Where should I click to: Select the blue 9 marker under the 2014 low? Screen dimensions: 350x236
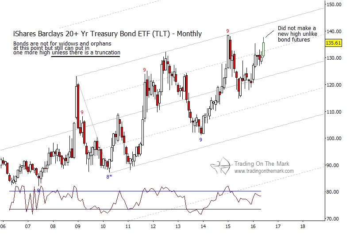click(x=201, y=140)
